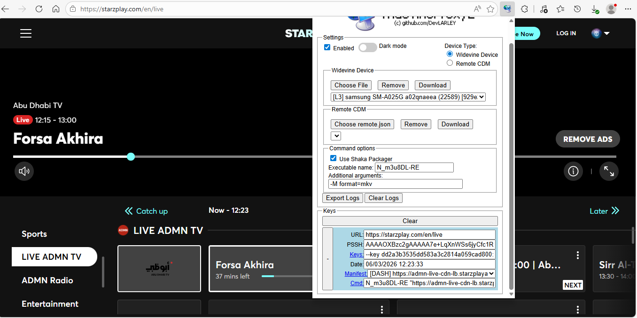Open options for Forsa Akhira next program card

pyautogui.click(x=578, y=255)
